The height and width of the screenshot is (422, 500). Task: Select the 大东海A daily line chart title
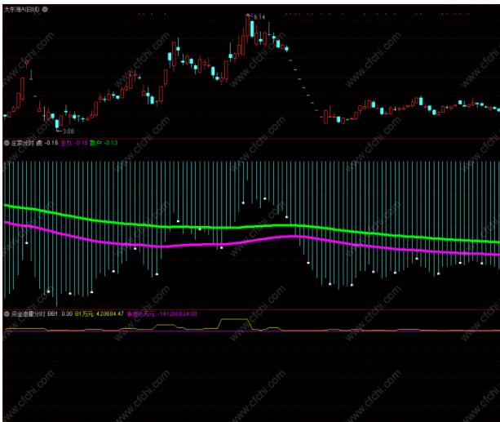[22, 10]
